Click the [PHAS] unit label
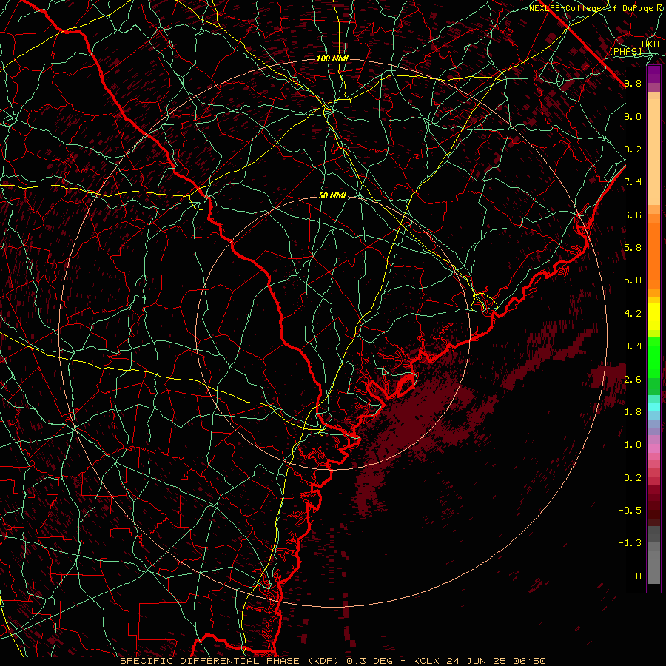This screenshot has height=666, width=666. pyautogui.click(x=625, y=52)
